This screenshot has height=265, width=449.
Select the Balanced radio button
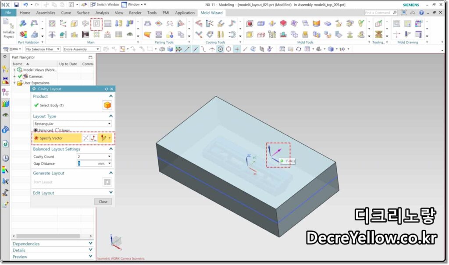36,130
